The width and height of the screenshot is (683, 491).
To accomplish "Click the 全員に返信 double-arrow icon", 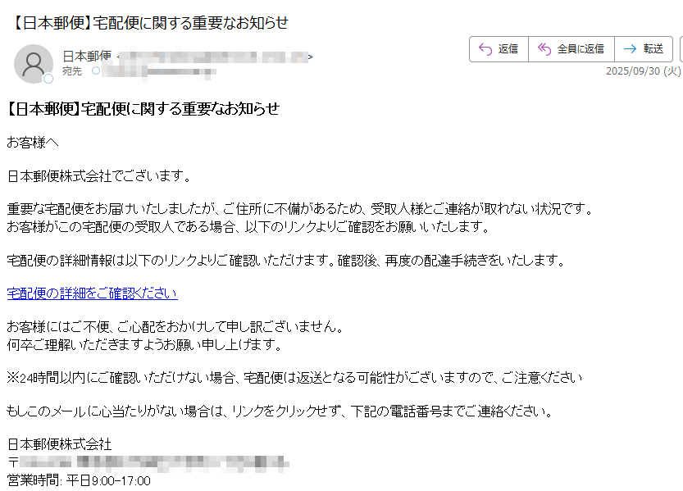I will coord(544,49).
